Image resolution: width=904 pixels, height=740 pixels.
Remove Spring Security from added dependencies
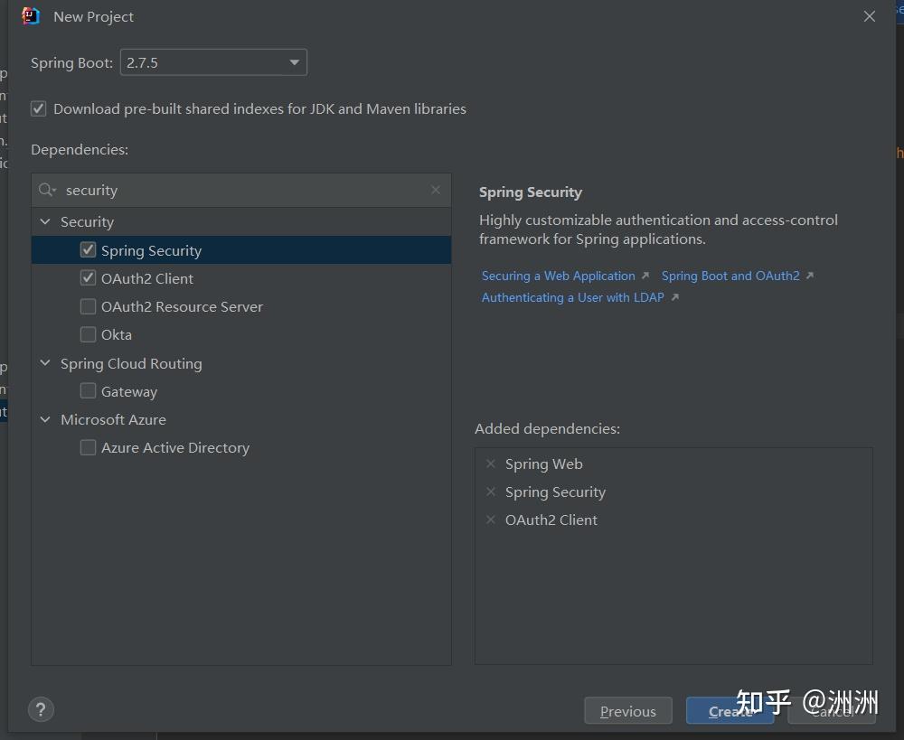(x=491, y=492)
